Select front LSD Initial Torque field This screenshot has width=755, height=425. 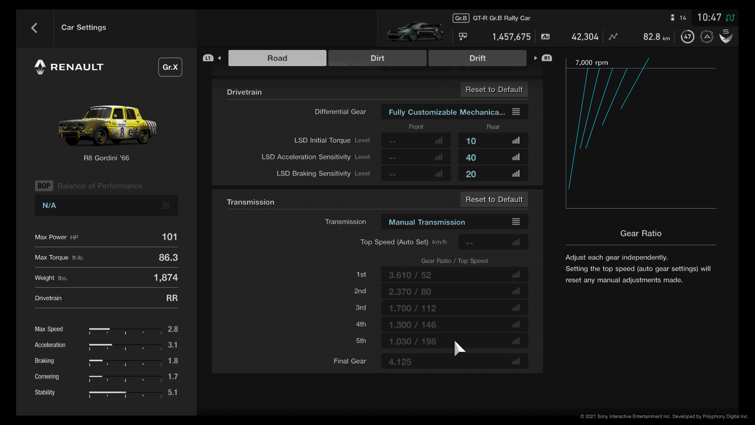pyautogui.click(x=416, y=140)
